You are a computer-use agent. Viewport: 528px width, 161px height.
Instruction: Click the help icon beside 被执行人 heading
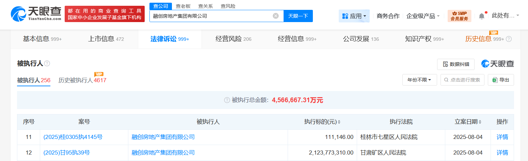(47, 64)
